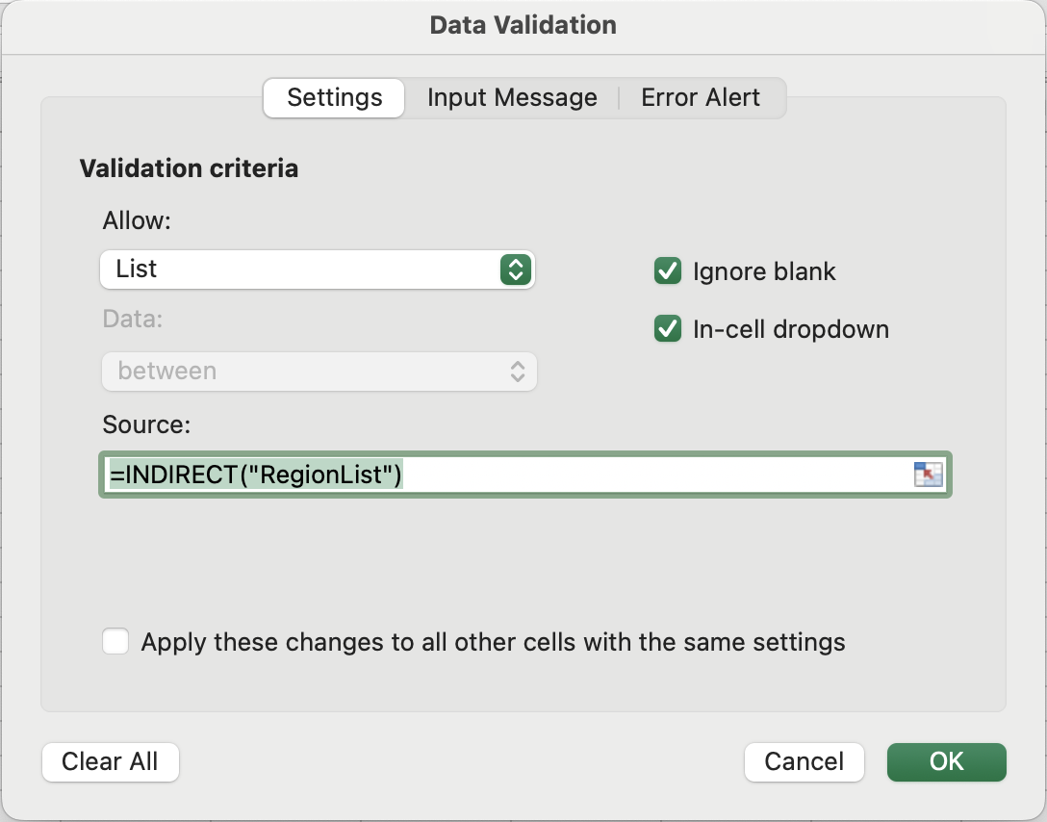Collapse dialog using the range selector icon
Viewport: 1047px width, 822px height.
click(928, 475)
